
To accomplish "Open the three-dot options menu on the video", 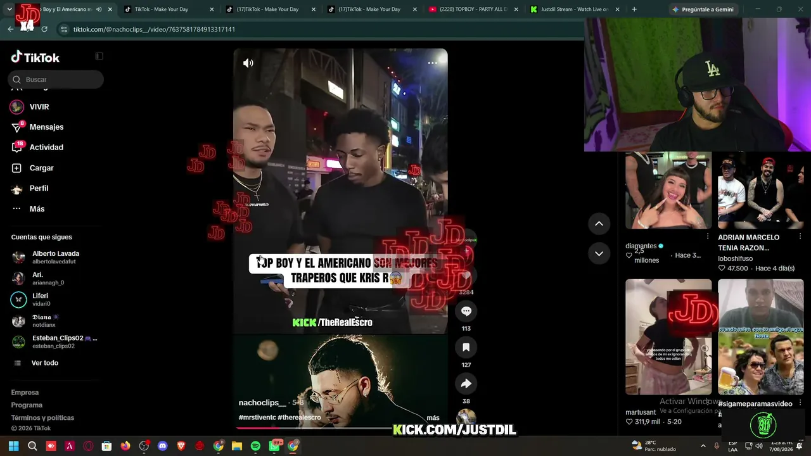I will coord(433,63).
